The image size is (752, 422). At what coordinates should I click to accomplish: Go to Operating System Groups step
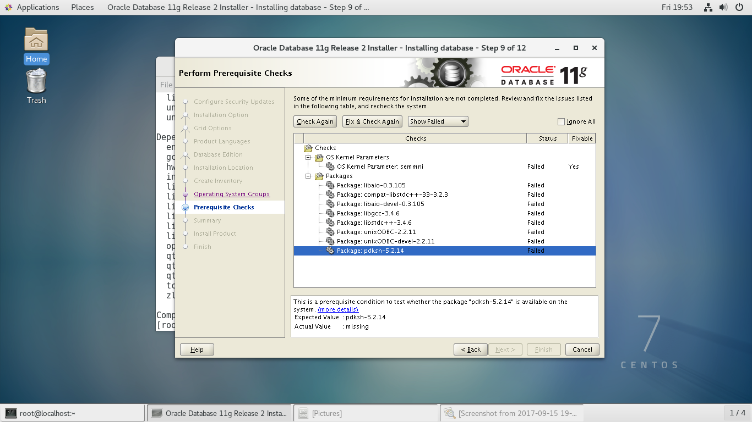[232, 194]
